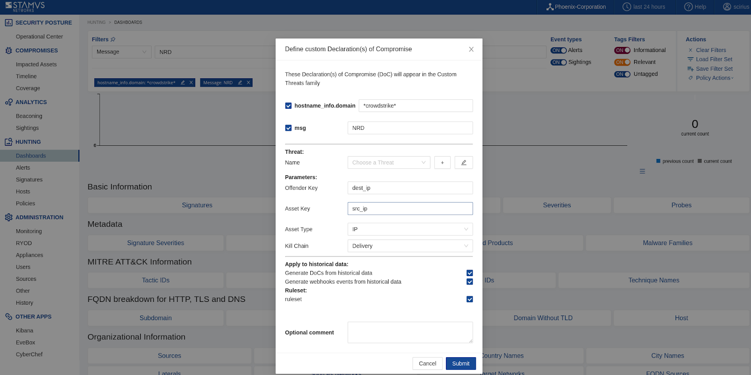
Task: Click the Offender Key dest_ip field
Action: click(x=410, y=188)
